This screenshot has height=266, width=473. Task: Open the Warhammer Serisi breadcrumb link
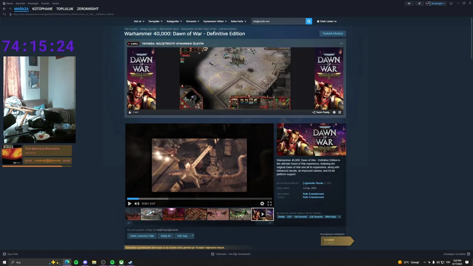click(169, 29)
